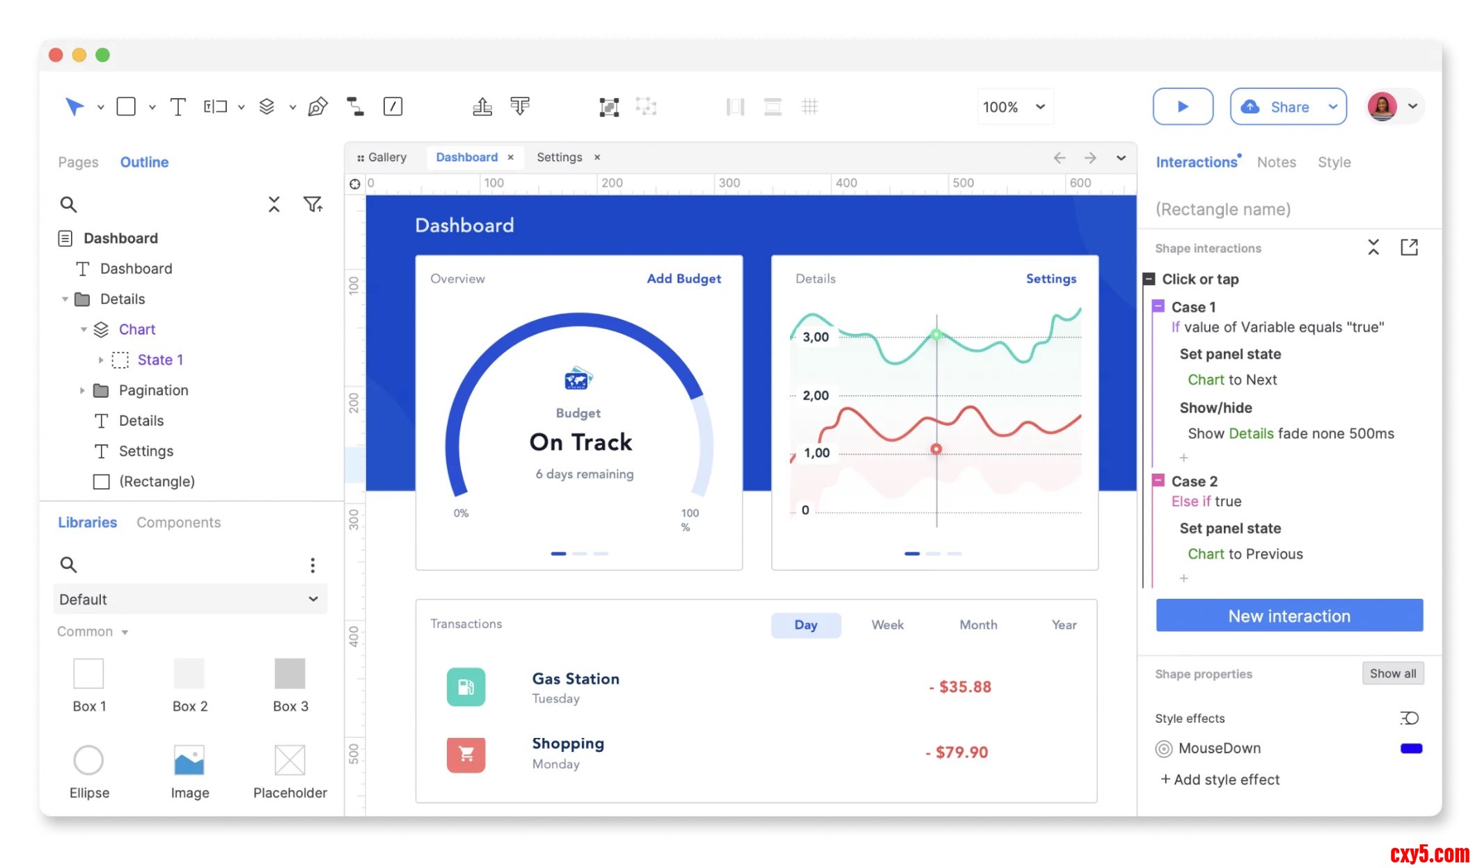This screenshot has width=1473, height=868.
Task: Expand the Pagination folder in outline
Action: [x=82, y=390]
